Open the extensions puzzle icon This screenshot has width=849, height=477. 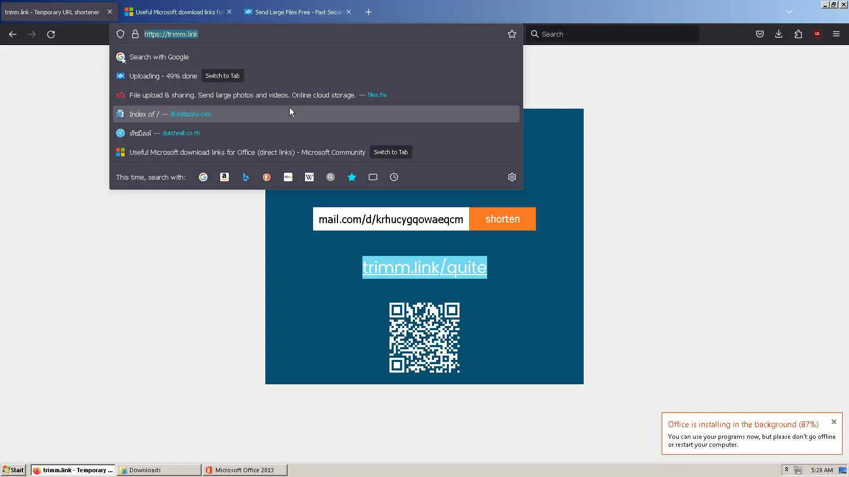click(x=798, y=34)
